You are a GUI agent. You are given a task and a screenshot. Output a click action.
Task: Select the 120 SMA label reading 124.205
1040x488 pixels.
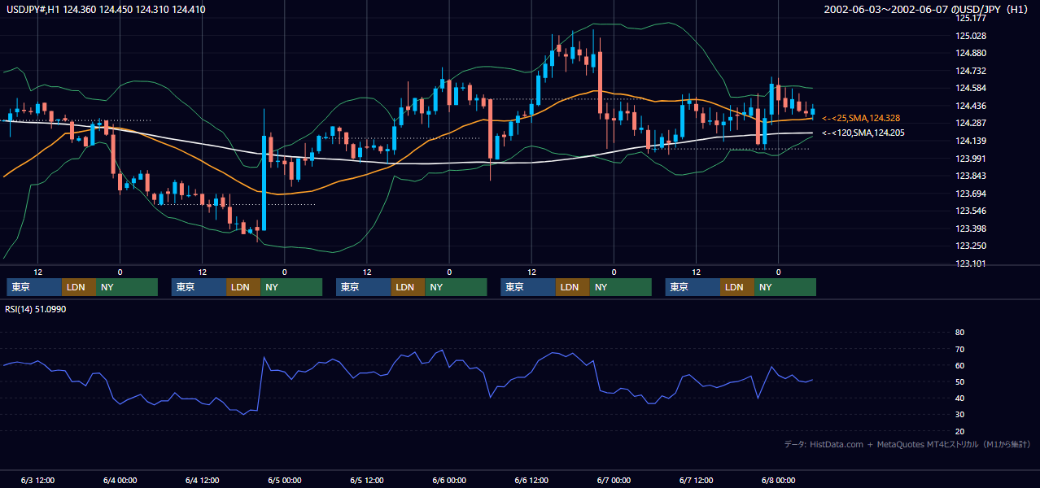point(863,133)
